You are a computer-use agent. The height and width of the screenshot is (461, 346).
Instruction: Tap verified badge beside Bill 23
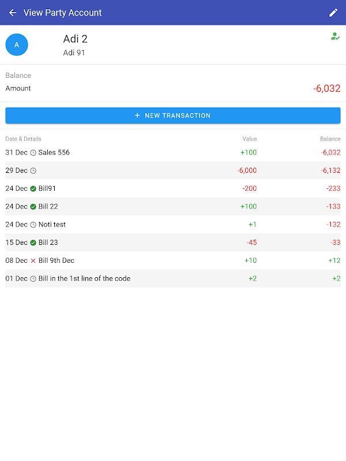(33, 243)
